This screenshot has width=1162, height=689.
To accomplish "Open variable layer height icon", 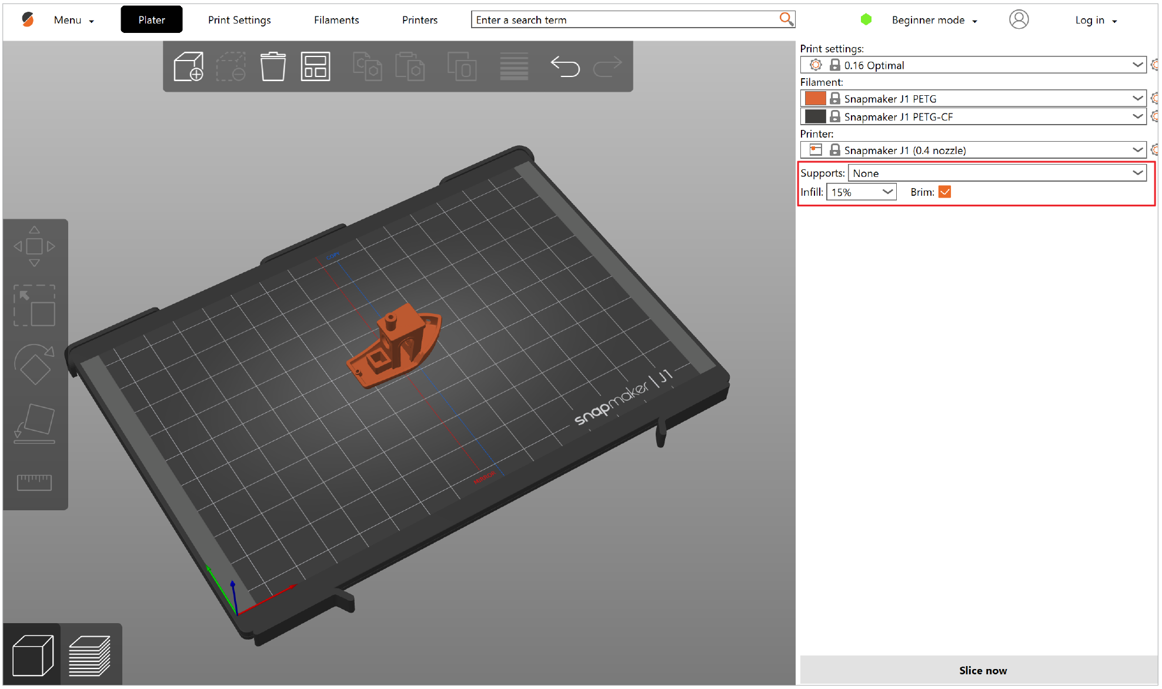I will 514,66.
